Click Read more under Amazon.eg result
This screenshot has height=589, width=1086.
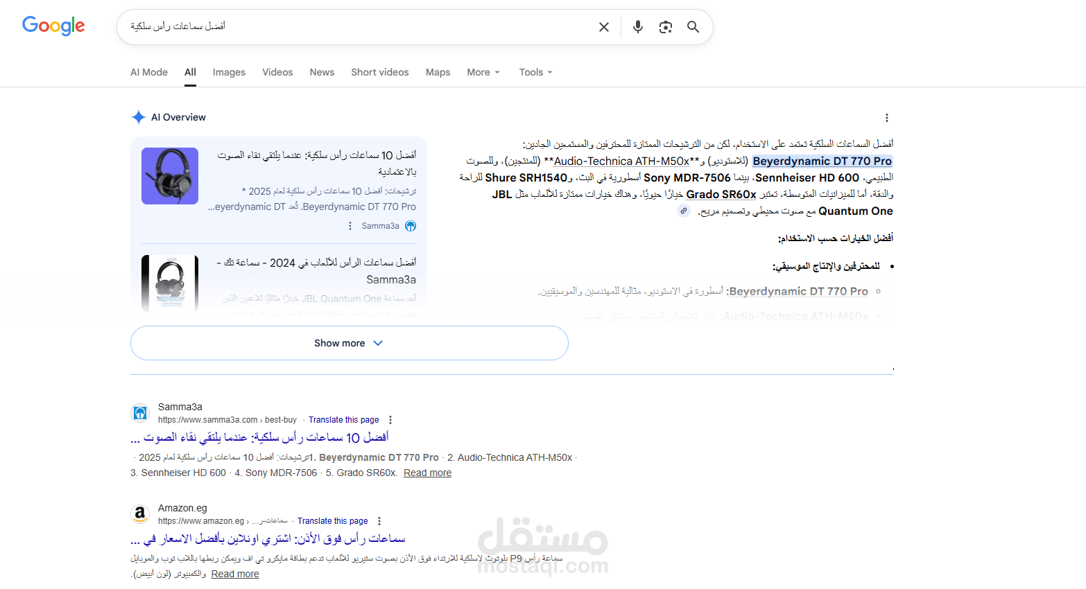235,574
